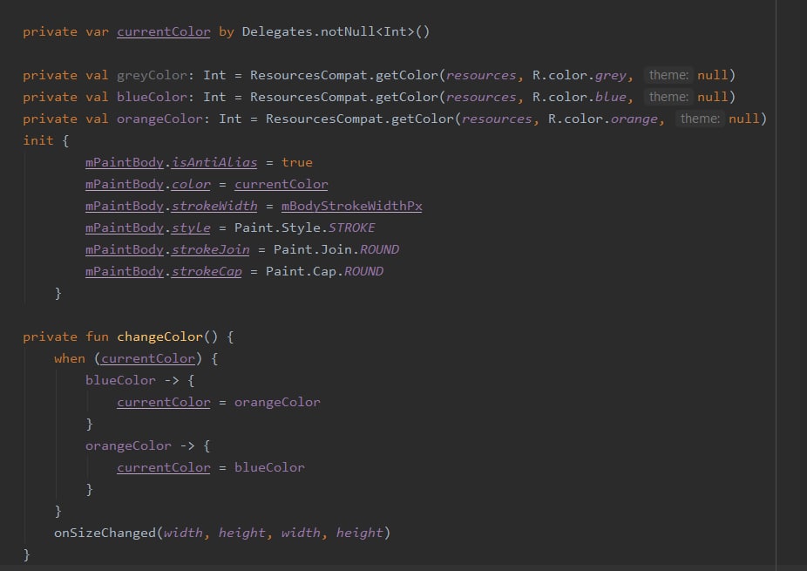This screenshot has width=807, height=571.
Task: Click the 'when' keyword
Action: tap(70, 358)
